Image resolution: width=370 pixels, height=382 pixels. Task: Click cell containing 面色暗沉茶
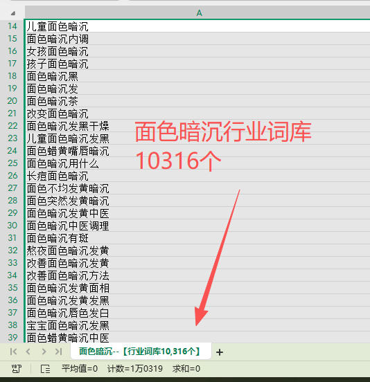click(x=197, y=101)
